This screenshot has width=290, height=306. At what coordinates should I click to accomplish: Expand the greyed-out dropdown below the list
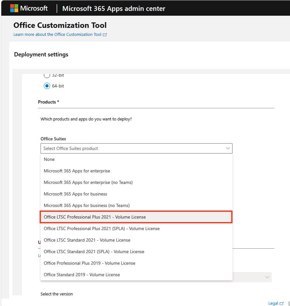(x=267, y=277)
